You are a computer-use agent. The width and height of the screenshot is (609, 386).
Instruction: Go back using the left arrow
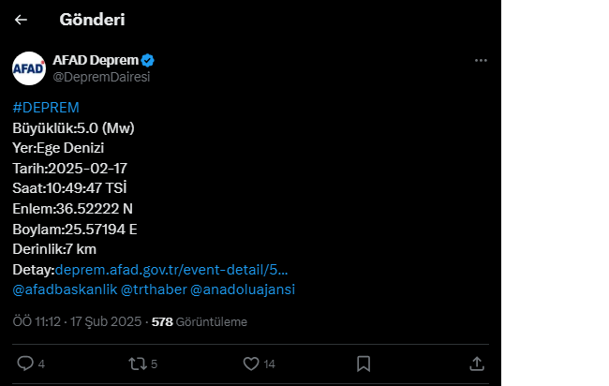21,20
